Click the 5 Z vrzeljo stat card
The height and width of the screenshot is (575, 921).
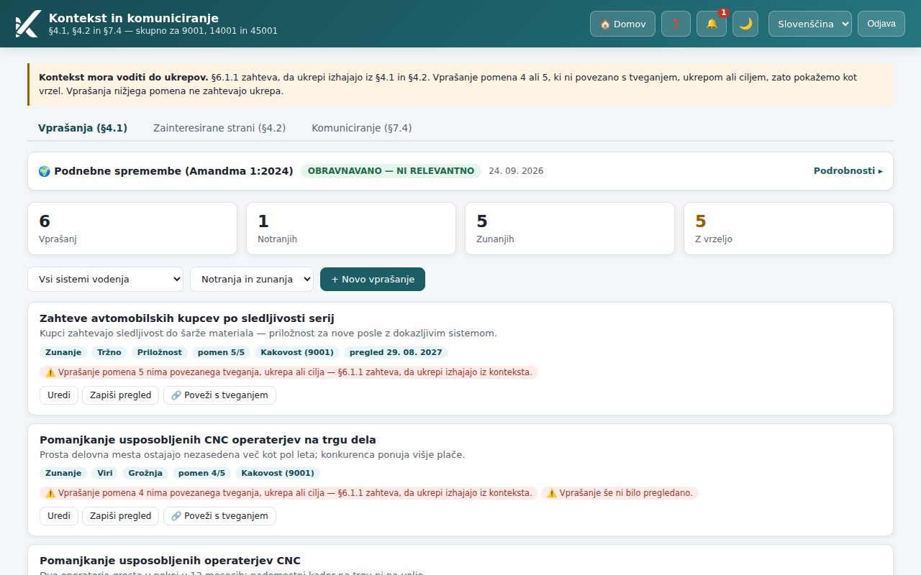(x=789, y=229)
